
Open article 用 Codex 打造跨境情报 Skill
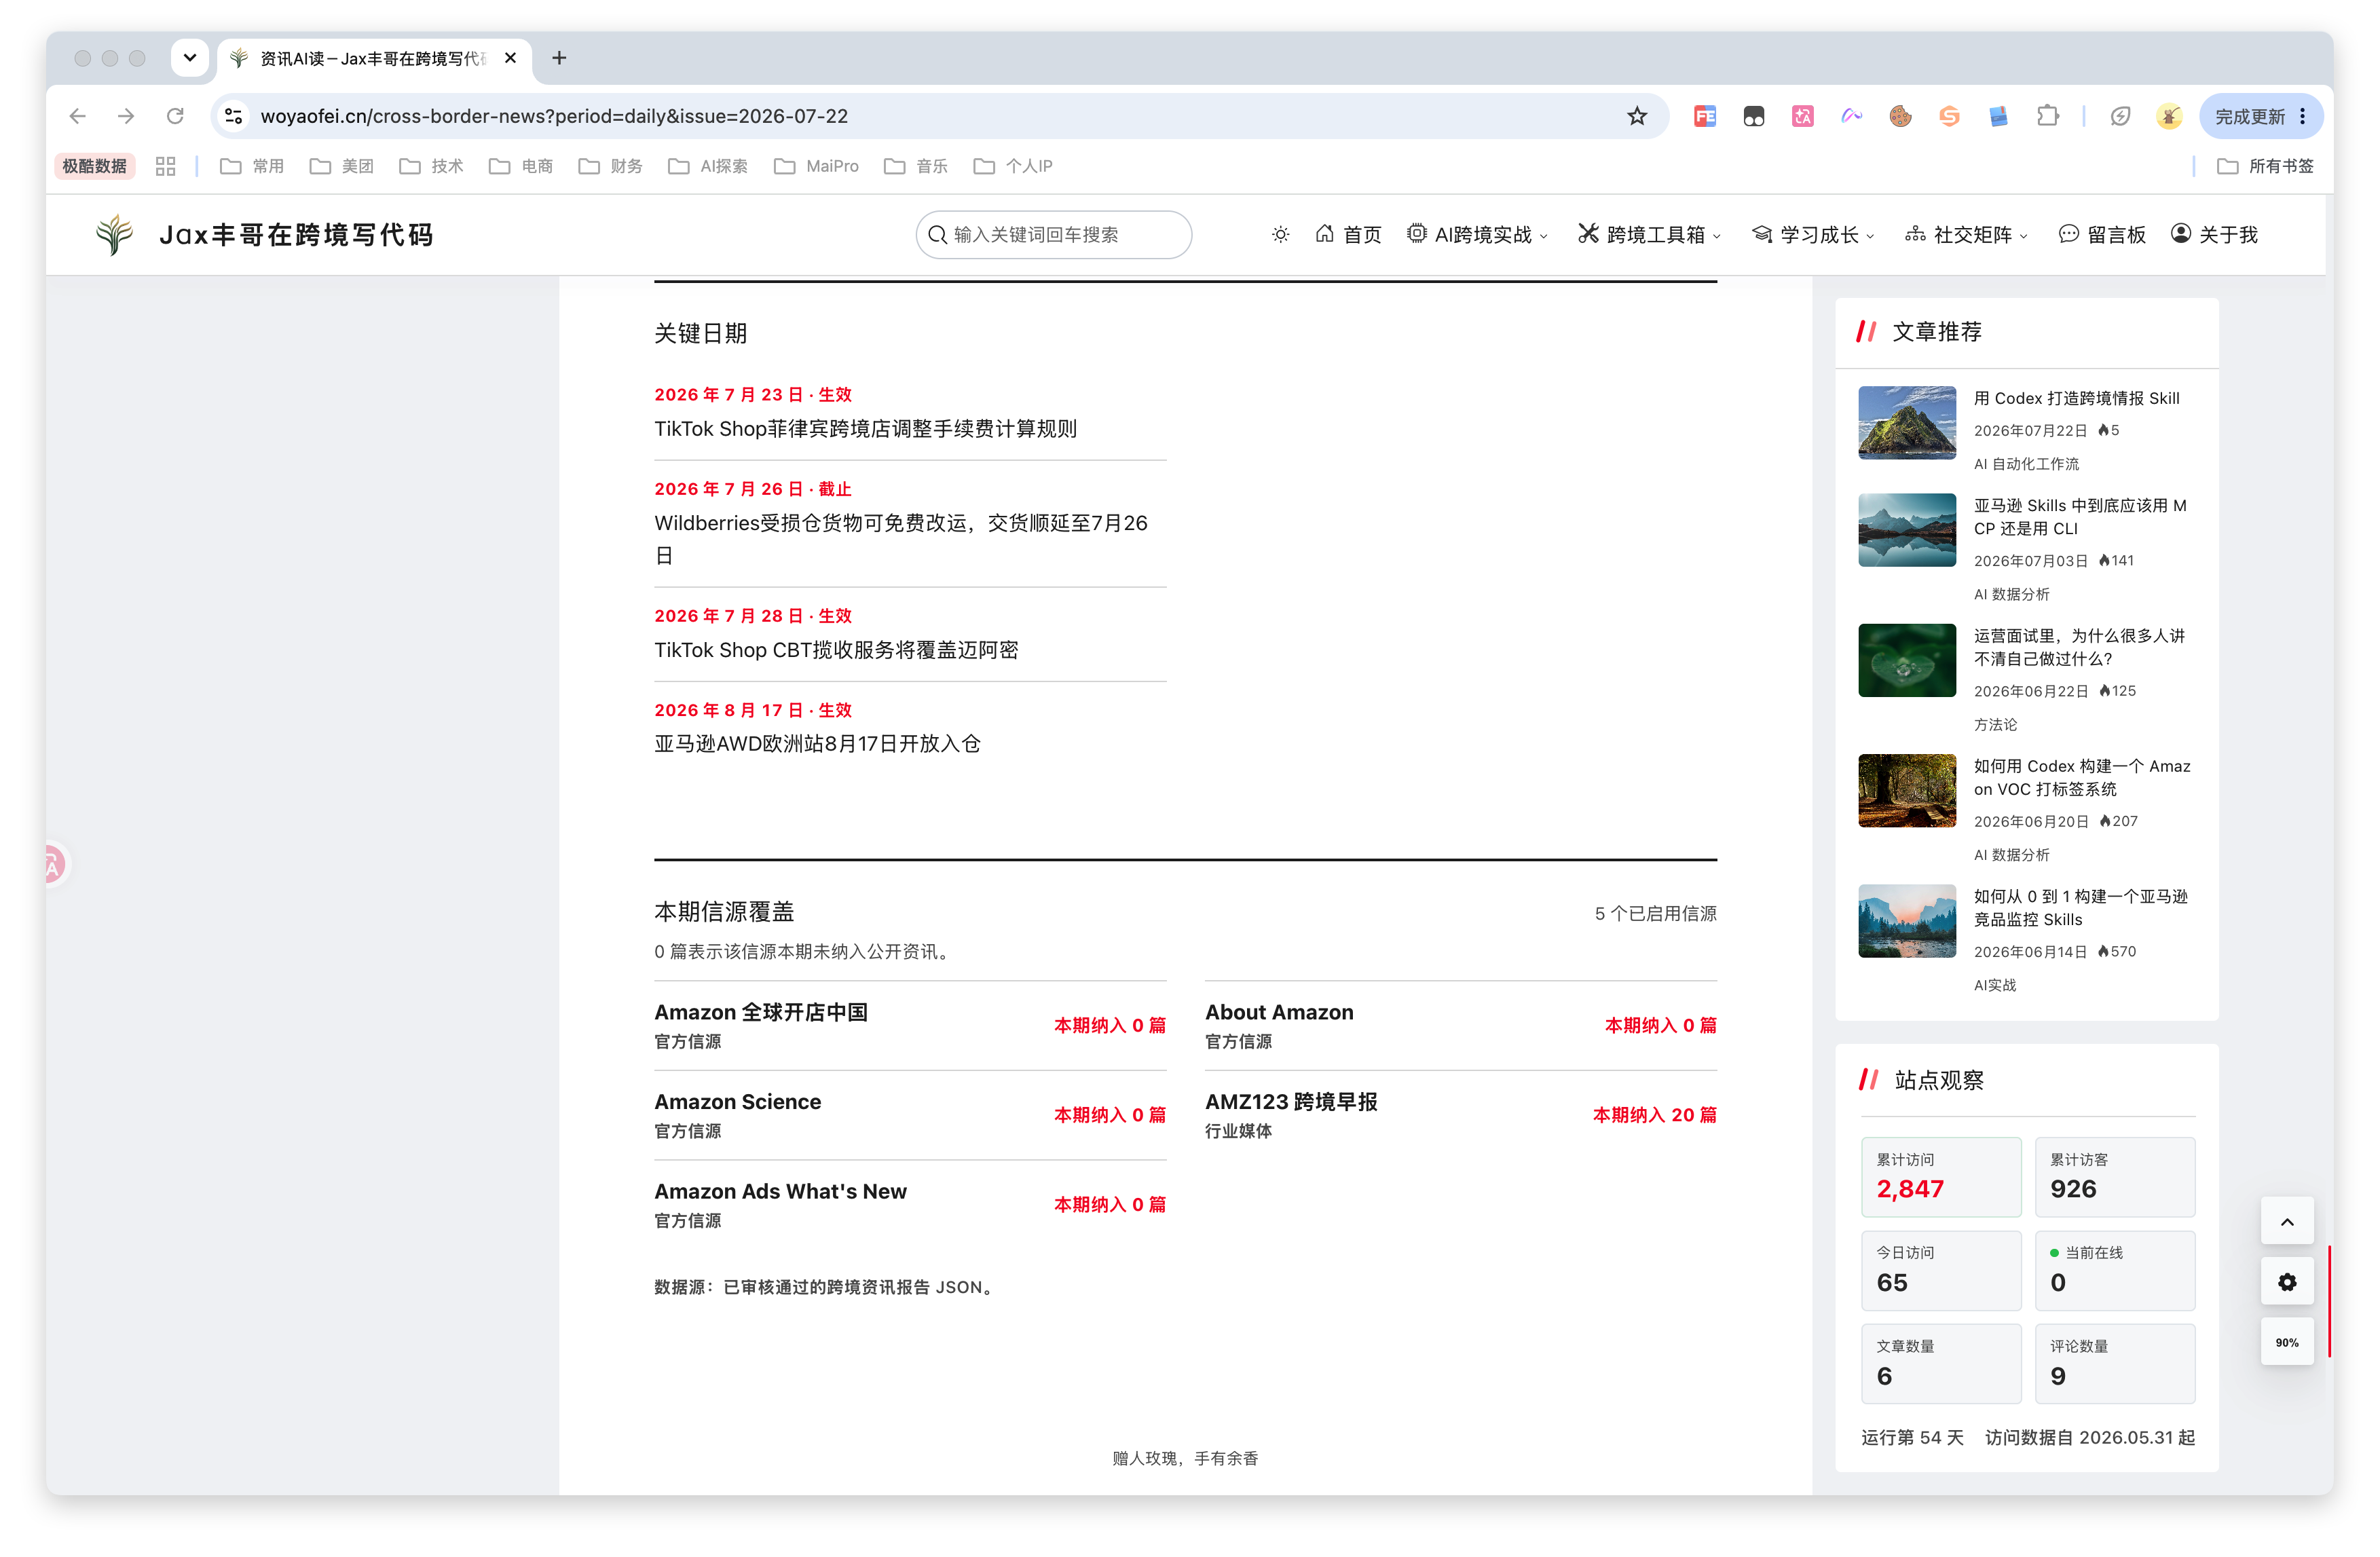[x=2076, y=398]
